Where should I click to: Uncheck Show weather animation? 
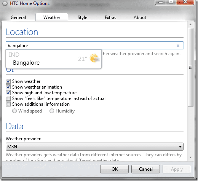coord(8,87)
